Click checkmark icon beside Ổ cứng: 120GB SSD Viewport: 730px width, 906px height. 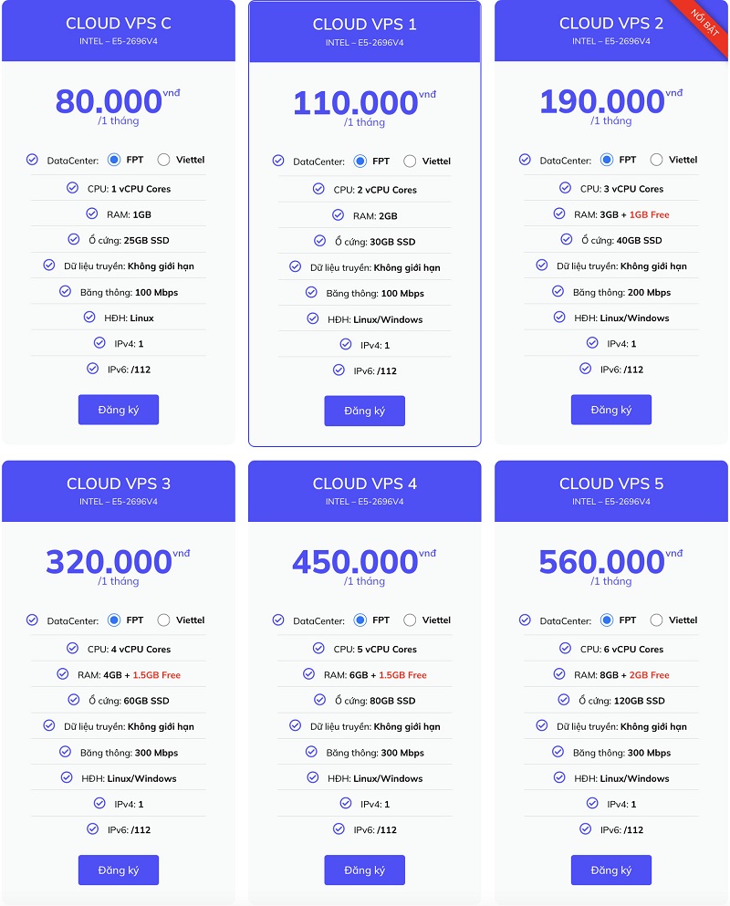(564, 700)
